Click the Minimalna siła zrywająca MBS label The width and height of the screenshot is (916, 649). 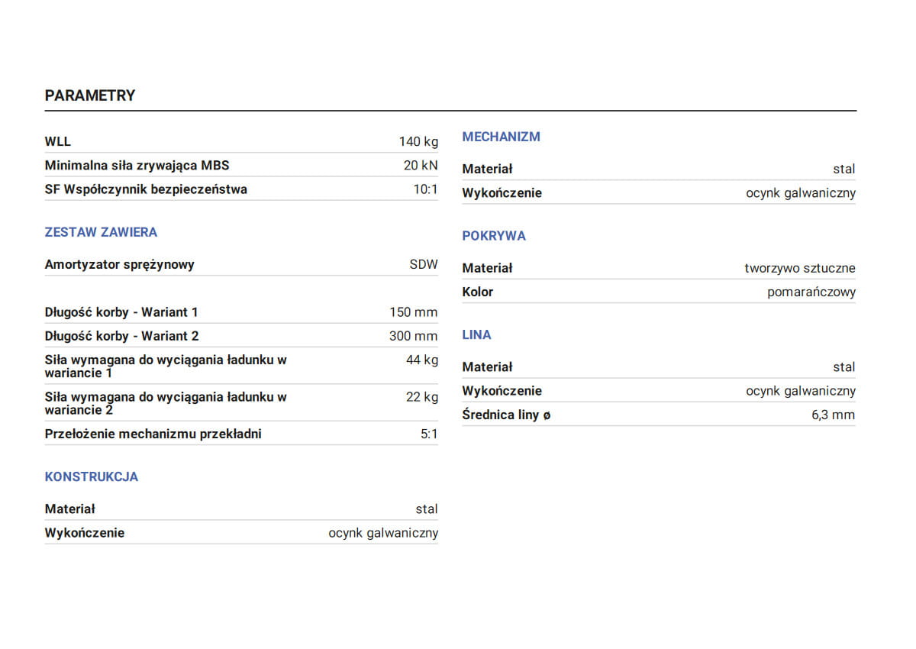(137, 165)
